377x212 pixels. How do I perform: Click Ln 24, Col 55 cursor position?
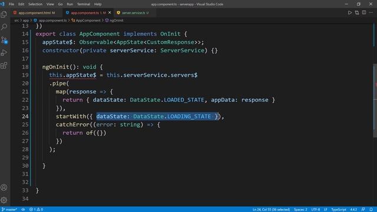point(271,210)
